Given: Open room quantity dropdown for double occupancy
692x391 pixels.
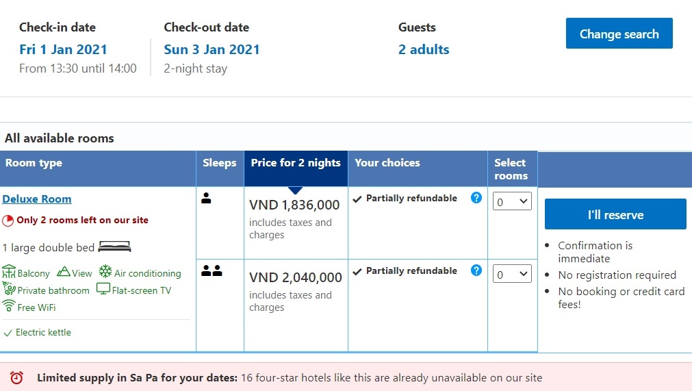Looking at the screenshot, I should tap(512, 275).
